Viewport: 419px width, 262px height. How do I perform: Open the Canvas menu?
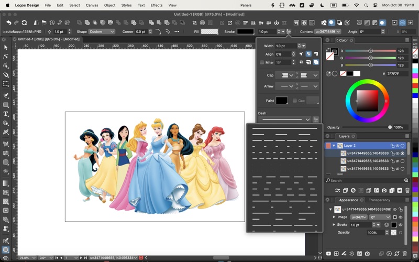[92, 5]
